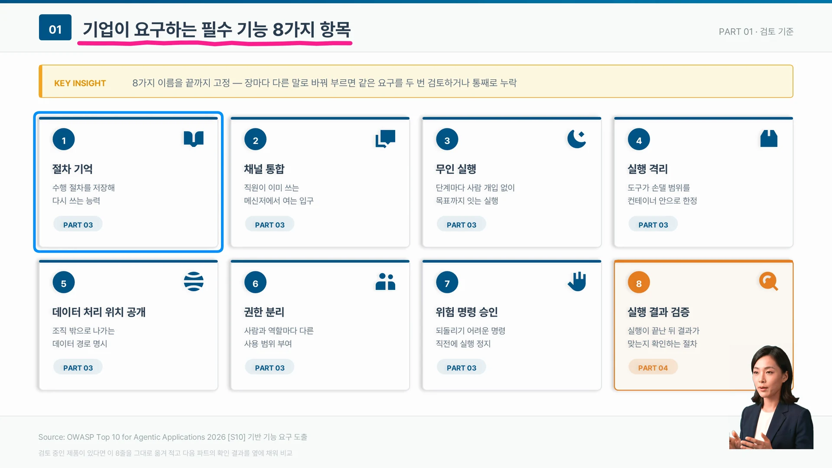Click the number 2 circle badge
Screen dimensions: 832x468
[255, 140]
